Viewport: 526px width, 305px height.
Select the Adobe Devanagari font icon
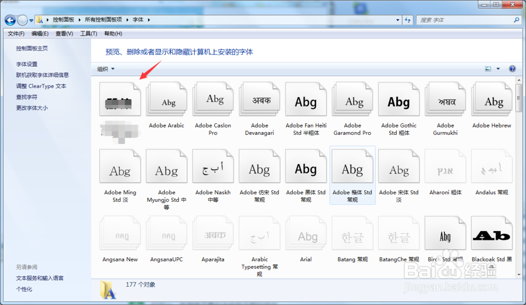point(260,99)
